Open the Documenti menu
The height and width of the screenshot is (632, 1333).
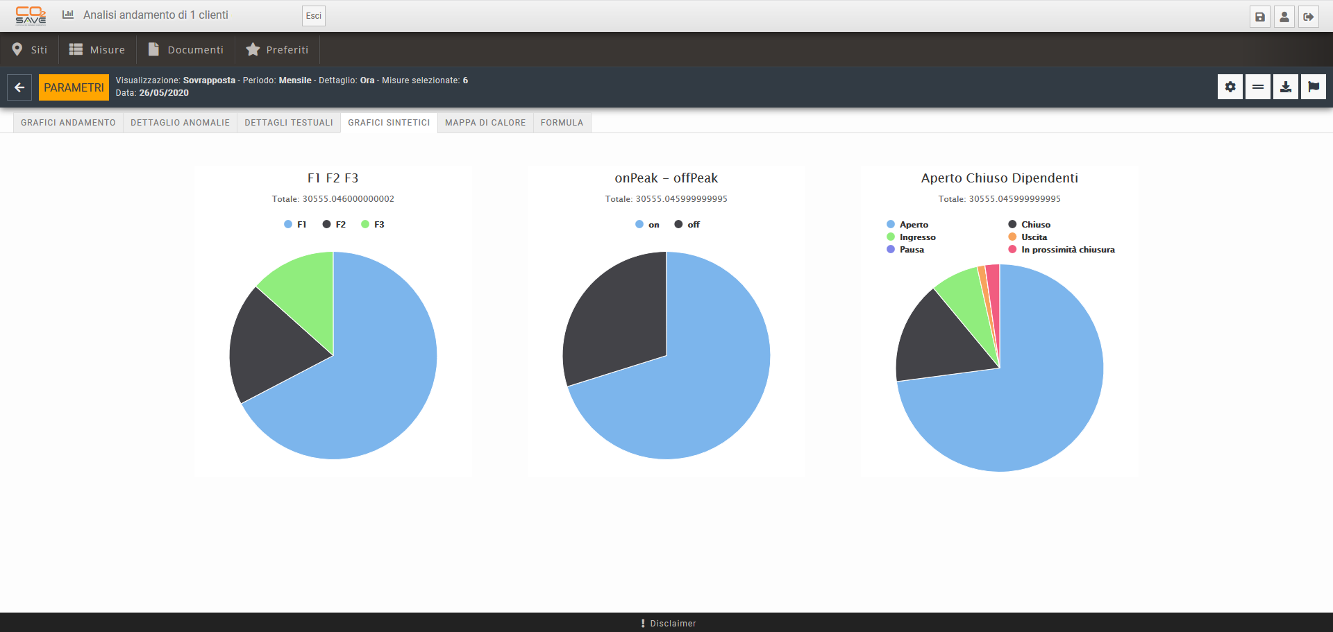[x=186, y=49]
